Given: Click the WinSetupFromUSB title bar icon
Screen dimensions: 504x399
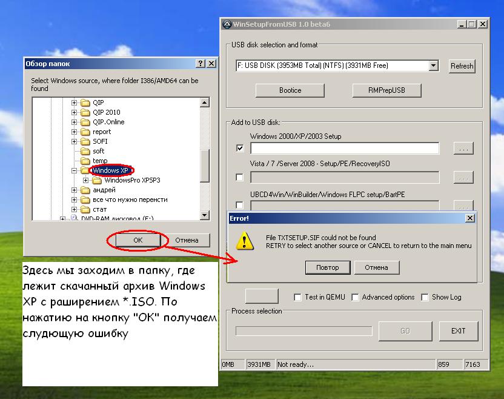Looking at the screenshot, I should coord(227,24).
